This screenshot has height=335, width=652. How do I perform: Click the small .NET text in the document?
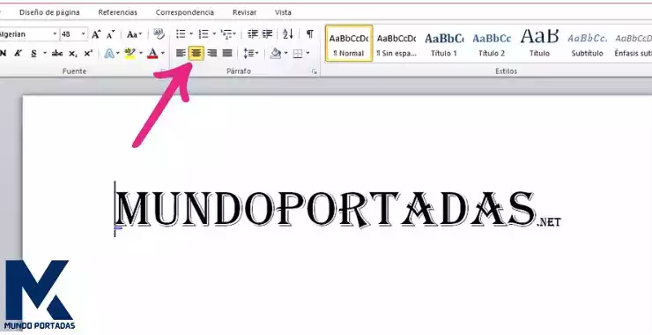coord(549,222)
